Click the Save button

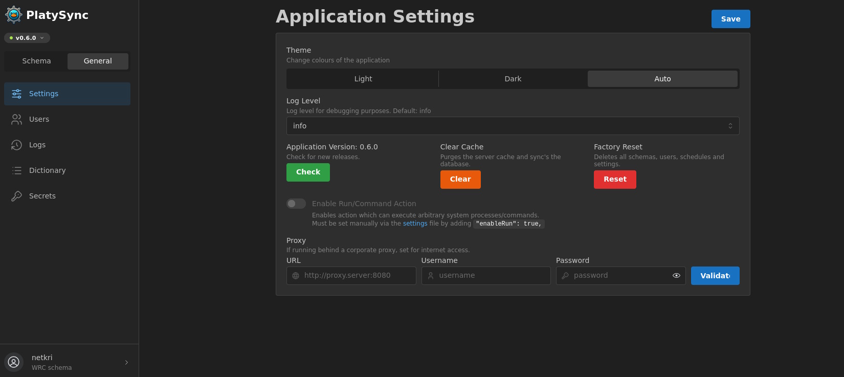click(730, 19)
